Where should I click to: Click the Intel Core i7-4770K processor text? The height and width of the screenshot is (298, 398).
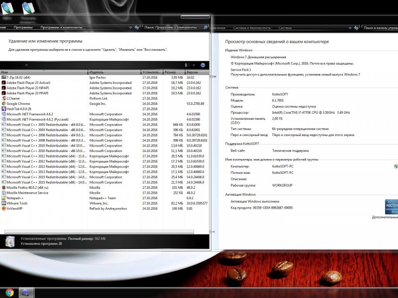[x=311, y=113]
